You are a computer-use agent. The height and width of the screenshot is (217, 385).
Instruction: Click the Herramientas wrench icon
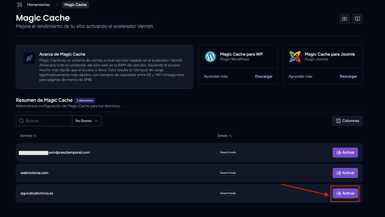(19, 5)
